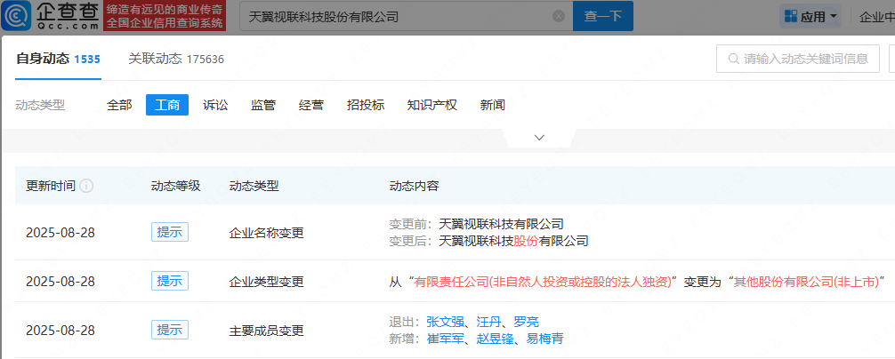
Task: Open 张文强 person link
Action: point(445,322)
